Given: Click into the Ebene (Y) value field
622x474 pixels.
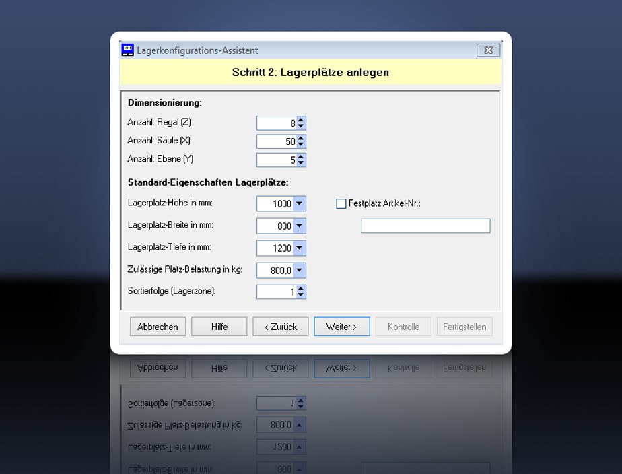Looking at the screenshot, I should [x=277, y=160].
